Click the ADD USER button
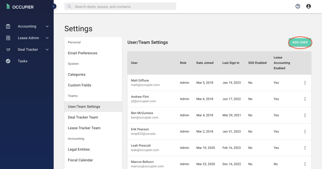 [x=300, y=42]
